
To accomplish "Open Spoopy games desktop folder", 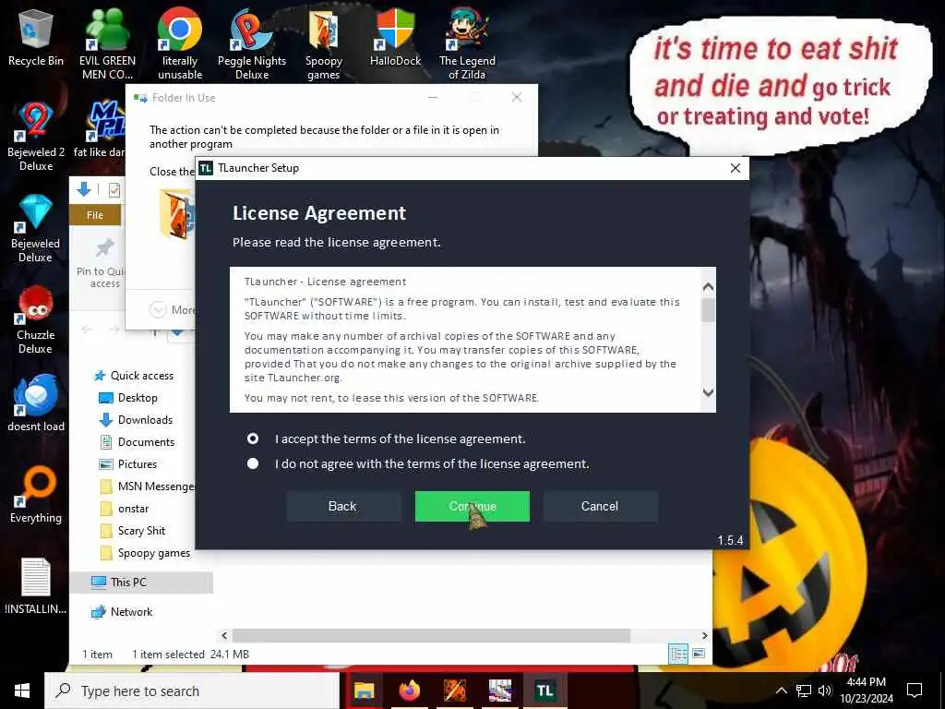I will coord(324,43).
